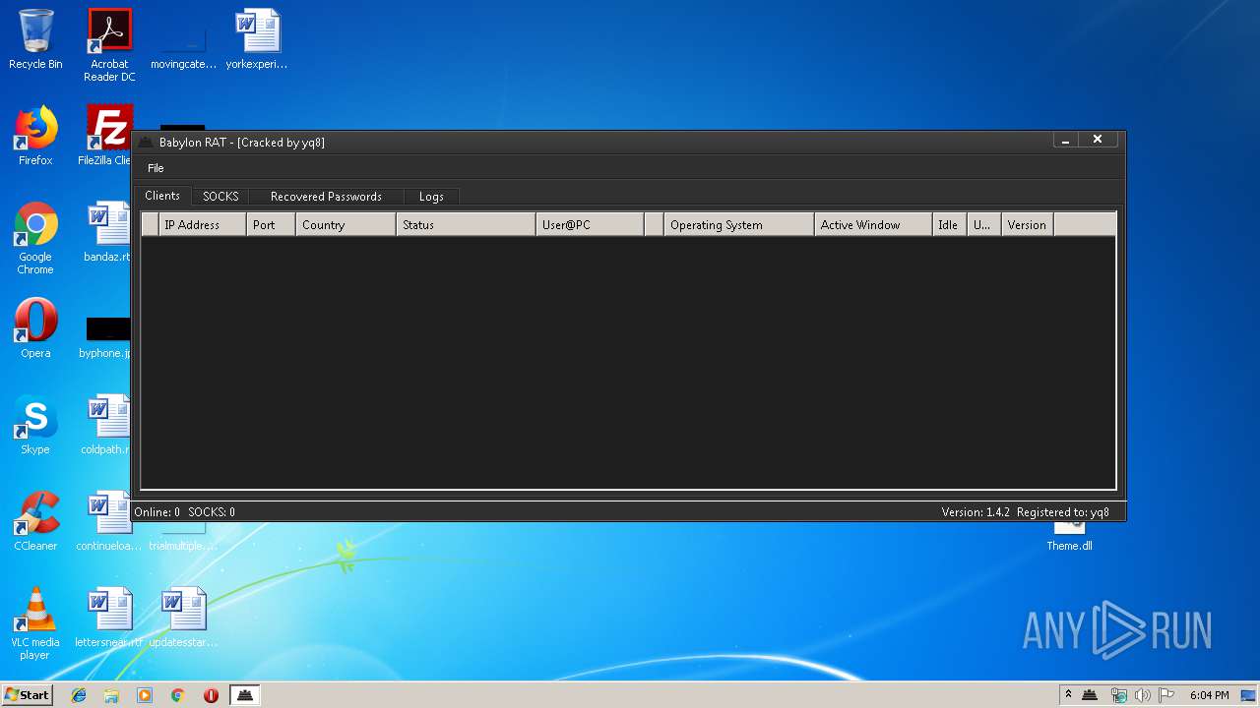The height and width of the screenshot is (708, 1260).
Task: Open the network tray icon
Action: pos(1118,695)
